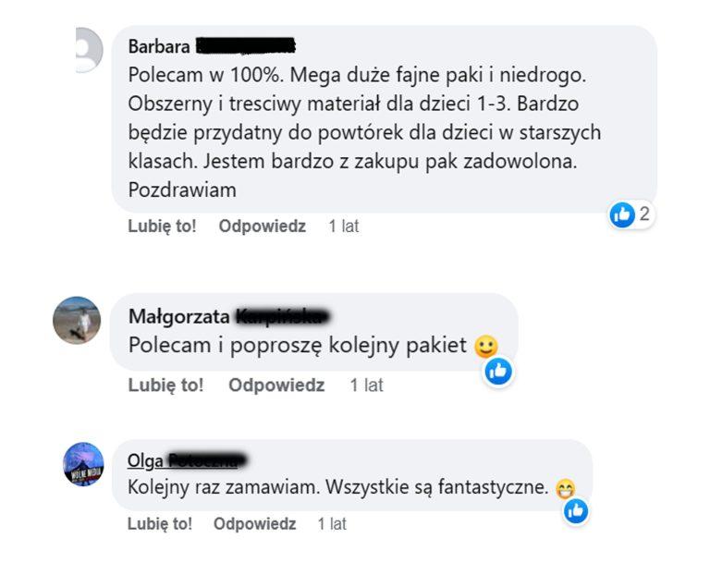Open Małgorzata's profile name link

click(x=228, y=316)
